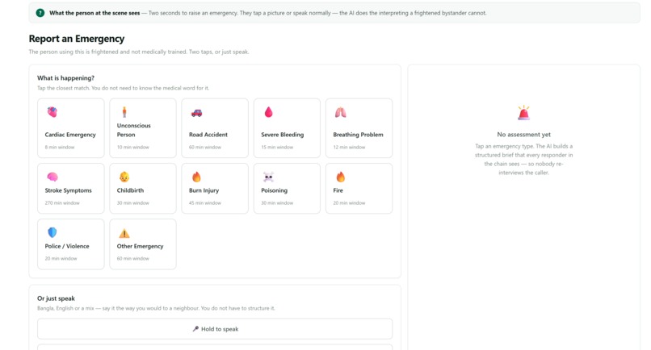Screen dimensions: 651x350
Task: Click 'Tap the closest match' instruction text
Action: (x=124, y=88)
